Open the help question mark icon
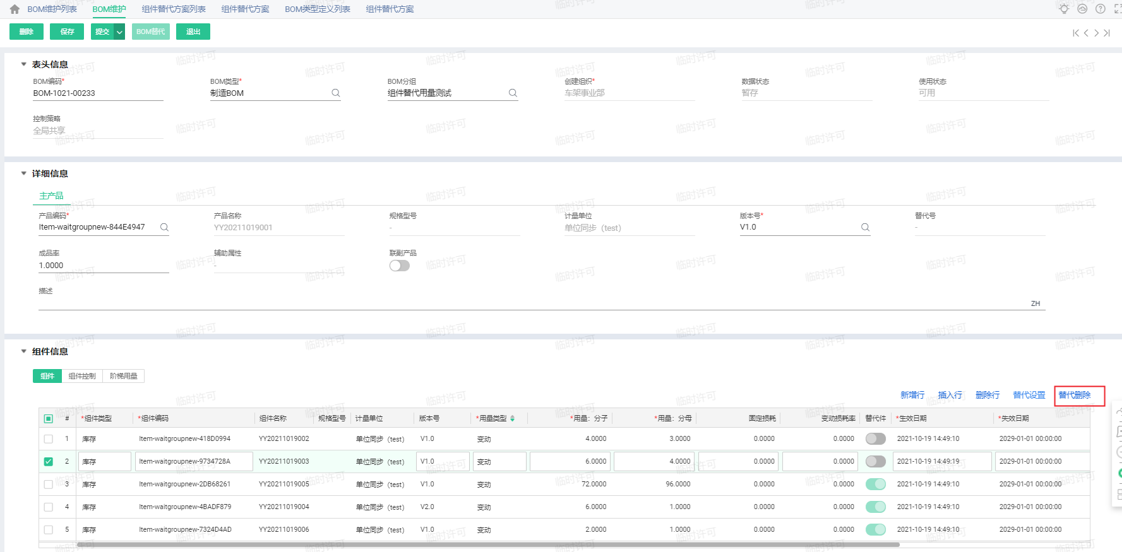Viewport: 1122px width, 552px height. pos(1101,9)
